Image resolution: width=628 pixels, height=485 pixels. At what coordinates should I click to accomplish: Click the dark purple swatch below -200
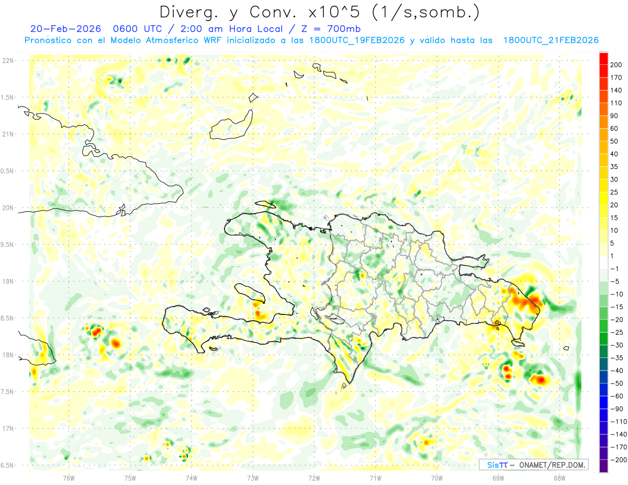click(603, 466)
